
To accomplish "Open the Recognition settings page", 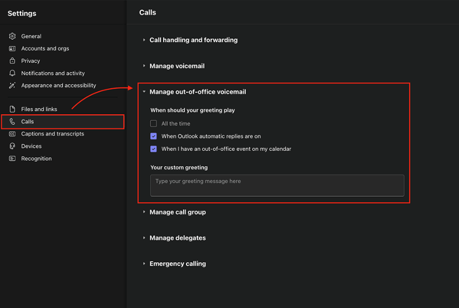I will (x=36, y=159).
